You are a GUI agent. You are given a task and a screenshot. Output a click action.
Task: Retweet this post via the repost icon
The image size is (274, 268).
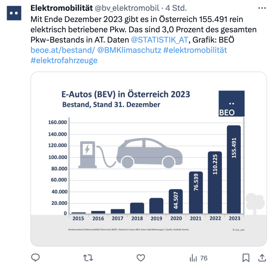tap(88, 258)
